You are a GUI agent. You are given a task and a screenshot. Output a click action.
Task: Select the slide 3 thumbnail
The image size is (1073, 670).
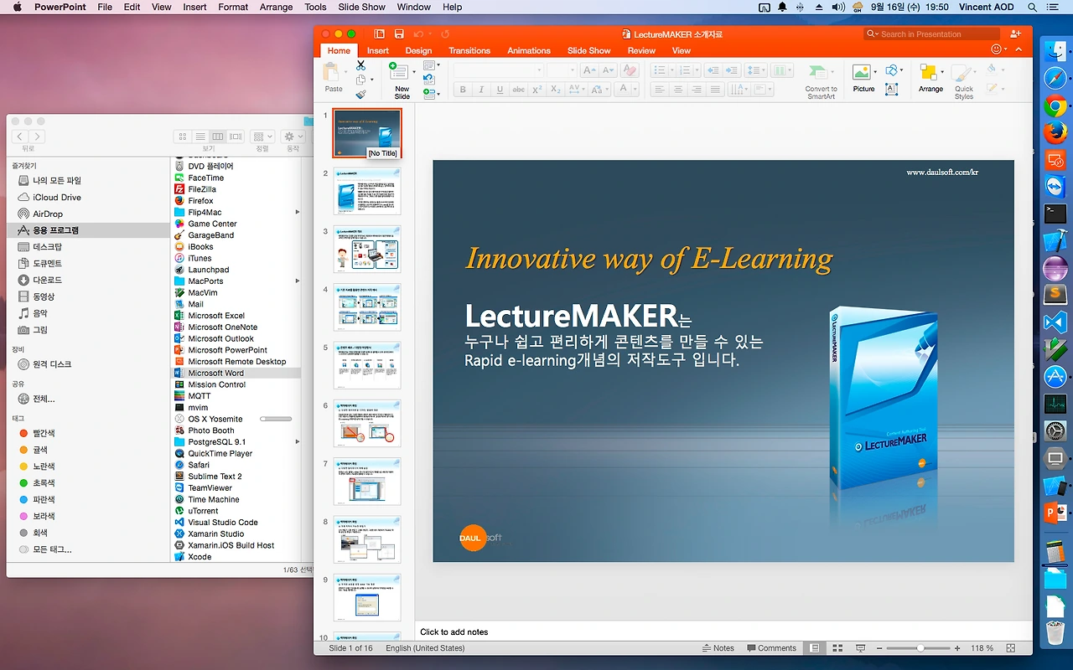point(367,249)
